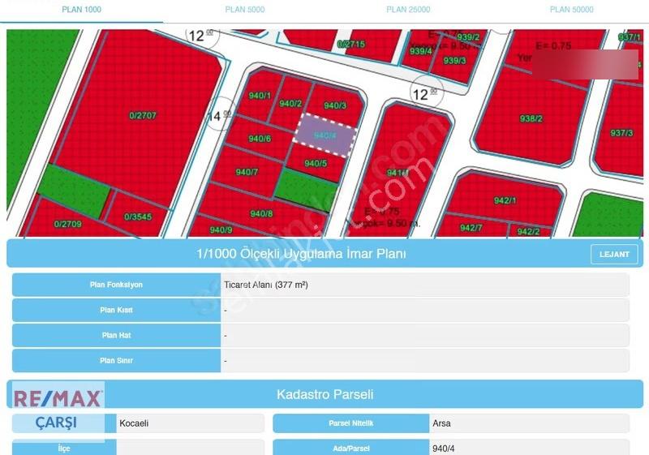Select the highlighted 940/4 parcel on map
The image size is (649, 455).
(x=325, y=135)
